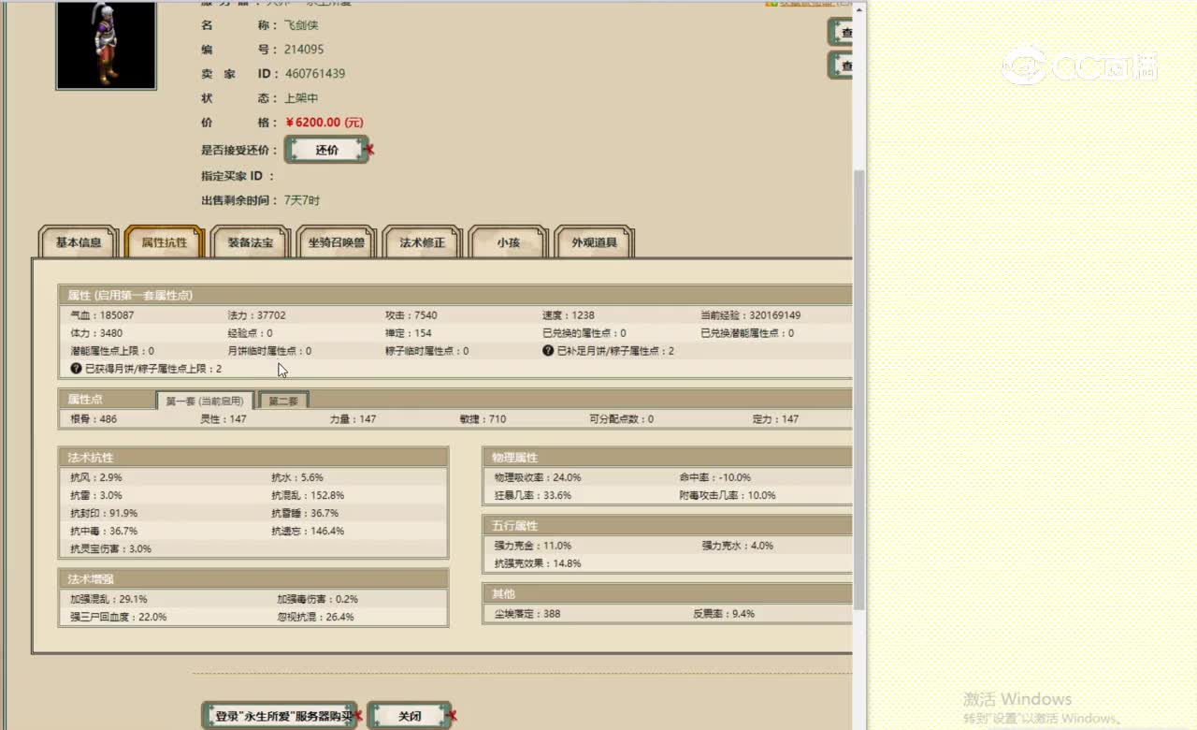Click the 五行属性 section header

click(x=667, y=526)
